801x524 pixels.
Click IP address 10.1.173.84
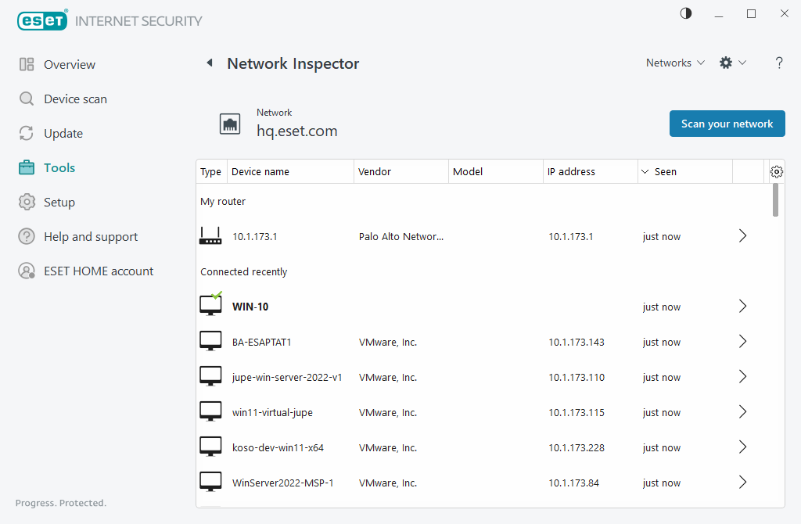click(573, 483)
